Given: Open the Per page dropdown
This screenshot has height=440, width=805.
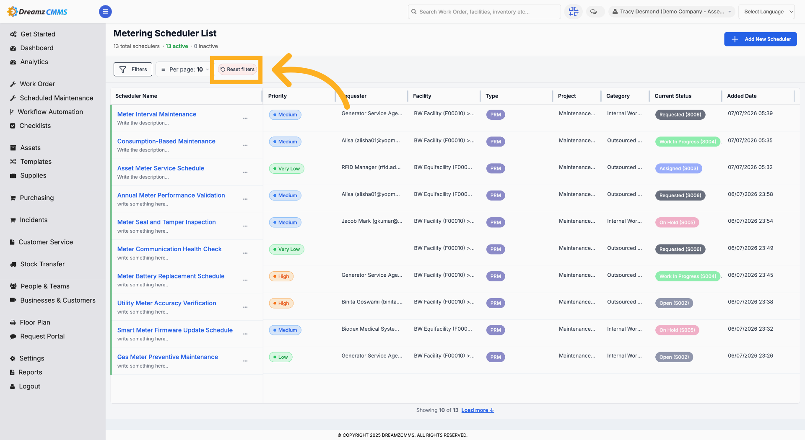Looking at the screenshot, I should pos(184,69).
